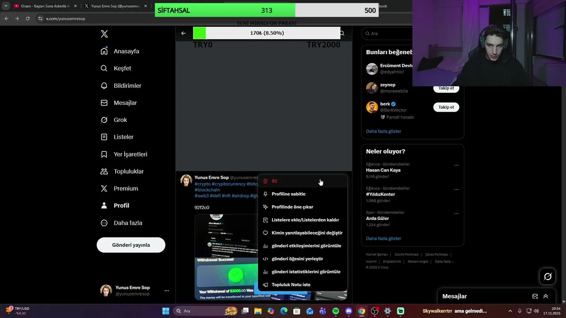Select gönderi istatistiklerini görüntüle
This screenshot has height=318, width=566.
click(302, 272)
